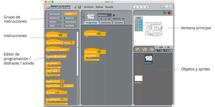The height and width of the screenshot is (107, 215).
Task: Select the Operadores block category
Action: [x=70, y=22]
